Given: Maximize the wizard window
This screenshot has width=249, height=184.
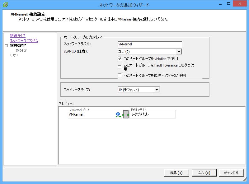Looking at the screenshot, I should [229, 4].
